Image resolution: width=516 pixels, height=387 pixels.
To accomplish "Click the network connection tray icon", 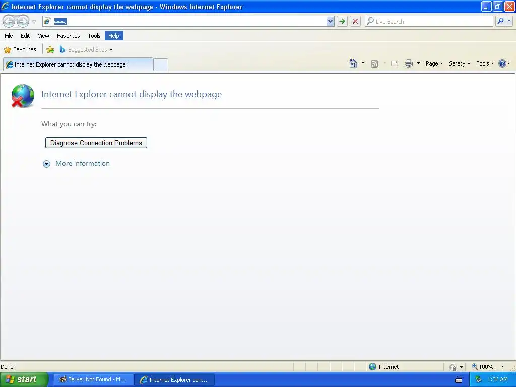I will tap(478, 379).
